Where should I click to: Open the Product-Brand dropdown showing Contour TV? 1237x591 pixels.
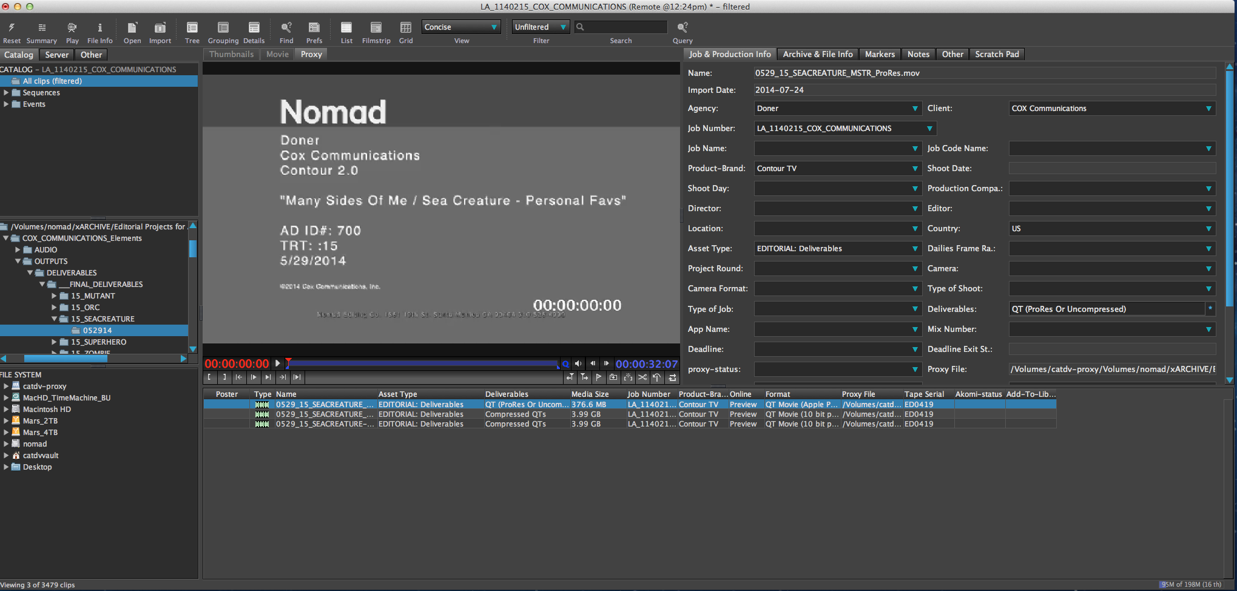[x=838, y=169]
